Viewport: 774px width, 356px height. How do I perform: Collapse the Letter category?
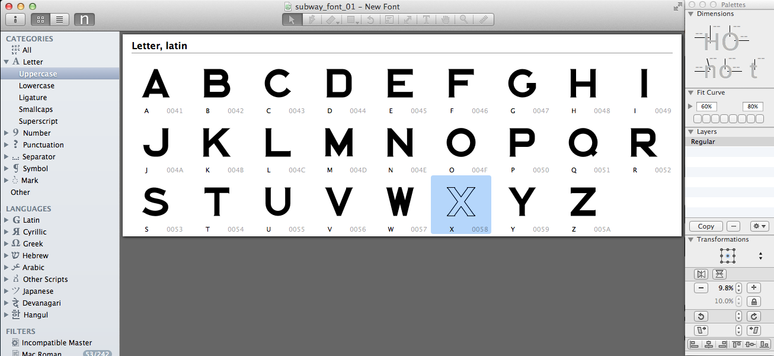(x=7, y=62)
